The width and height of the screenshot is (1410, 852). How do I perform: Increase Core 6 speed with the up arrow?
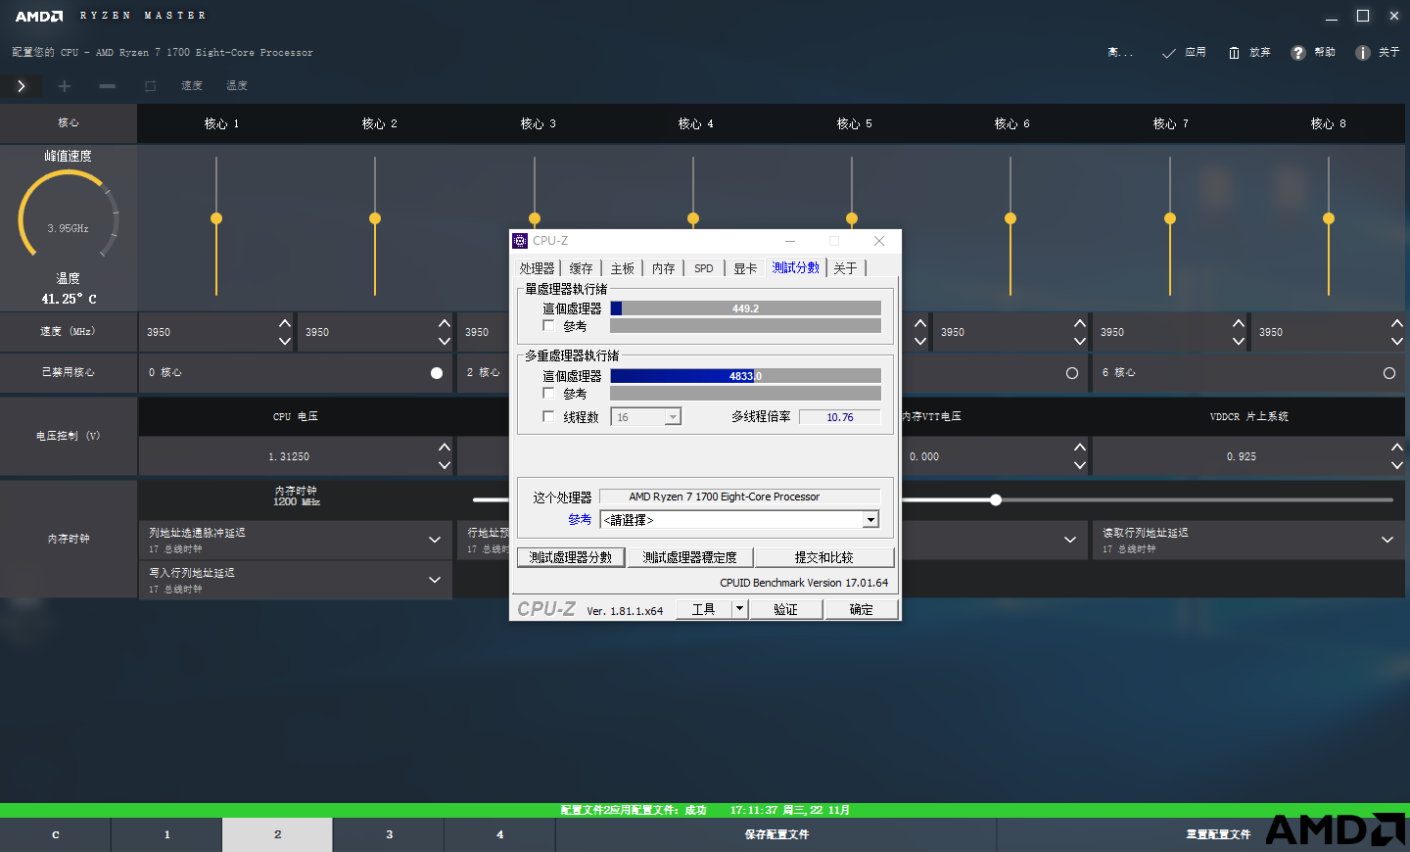pos(1080,323)
